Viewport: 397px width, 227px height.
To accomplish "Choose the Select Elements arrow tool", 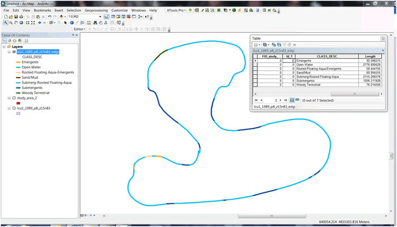I will [65, 23].
